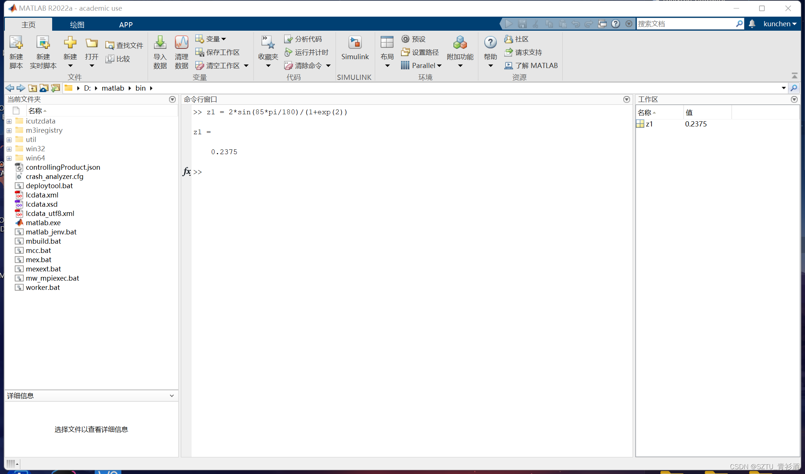The width and height of the screenshot is (805, 474).
Task: Click the Analyze Code icon
Action: pyautogui.click(x=288, y=39)
